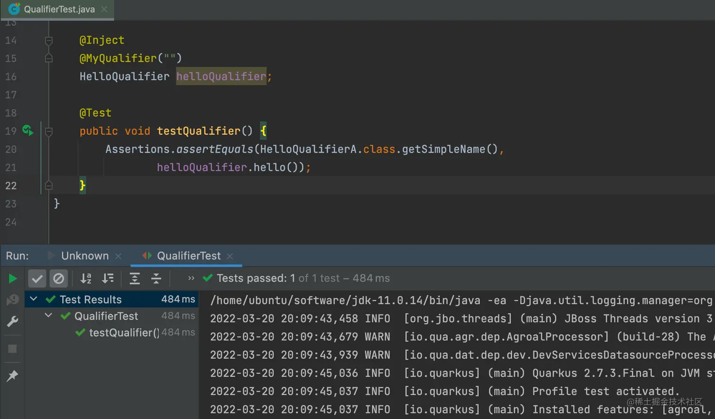
Task: Fold annotation region at line 15
Action: pyautogui.click(x=48, y=58)
